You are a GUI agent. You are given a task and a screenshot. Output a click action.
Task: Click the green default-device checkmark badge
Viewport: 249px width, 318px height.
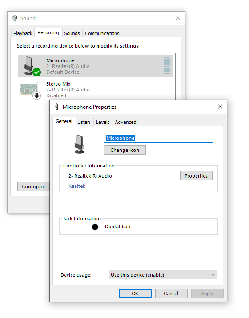pyautogui.click(x=37, y=72)
